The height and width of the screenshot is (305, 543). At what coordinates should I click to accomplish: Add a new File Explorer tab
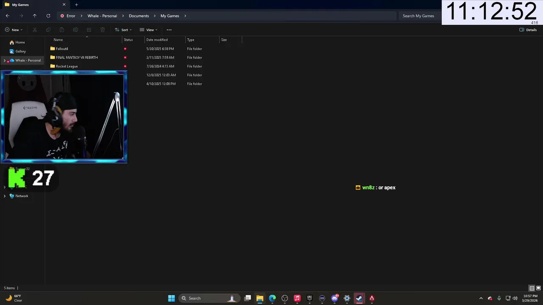point(76,5)
